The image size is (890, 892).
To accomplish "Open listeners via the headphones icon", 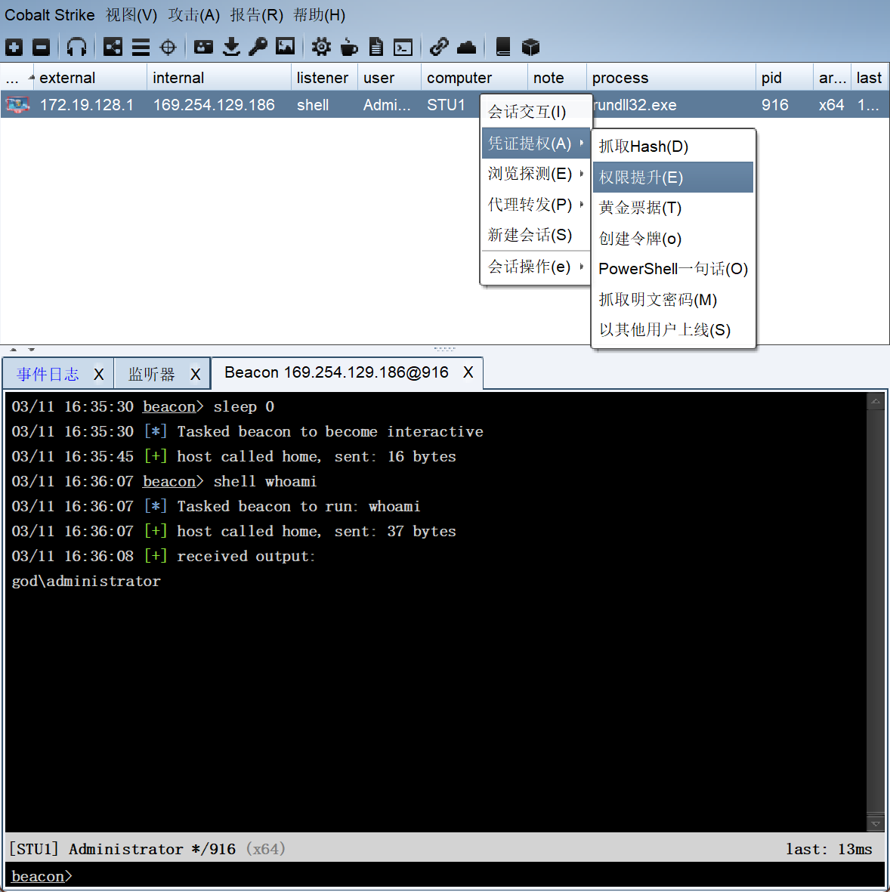I will point(76,48).
